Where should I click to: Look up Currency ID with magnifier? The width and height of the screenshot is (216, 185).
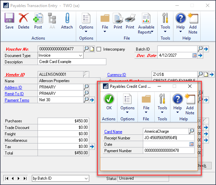tap(200, 74)
